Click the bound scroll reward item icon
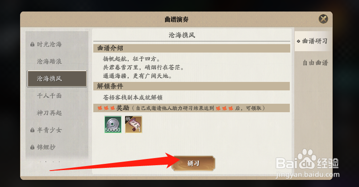 tap(134, 124)
